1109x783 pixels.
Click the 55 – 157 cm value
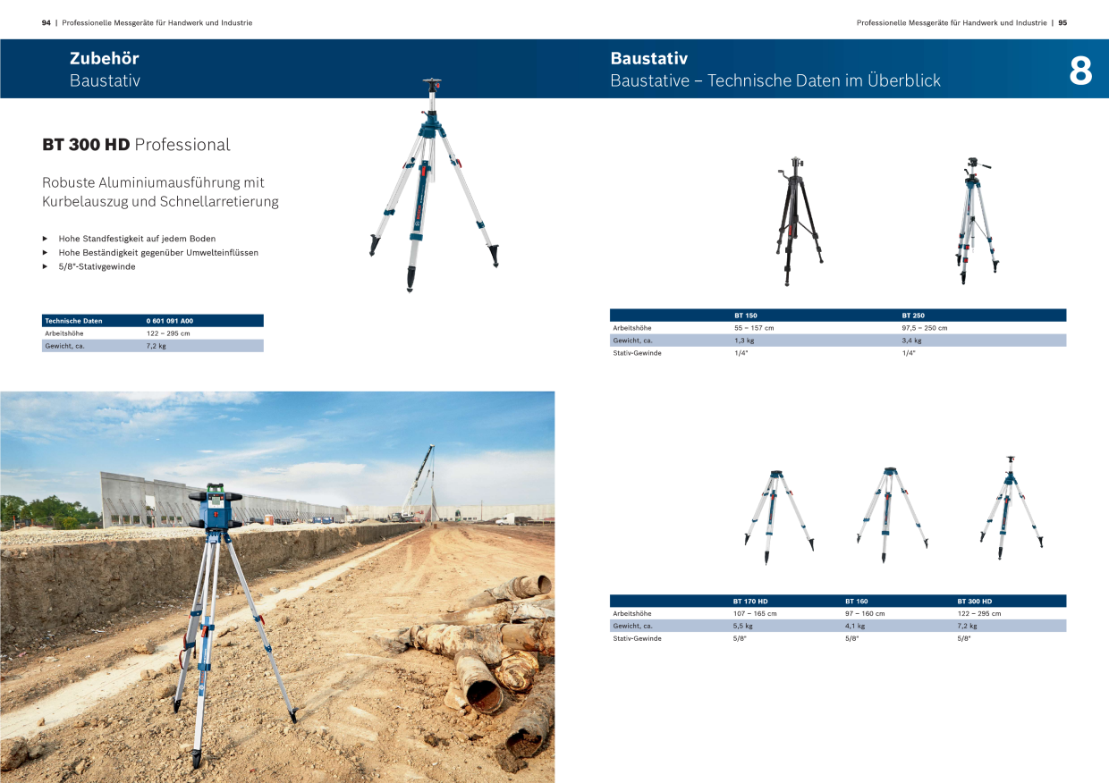point(754,328)
